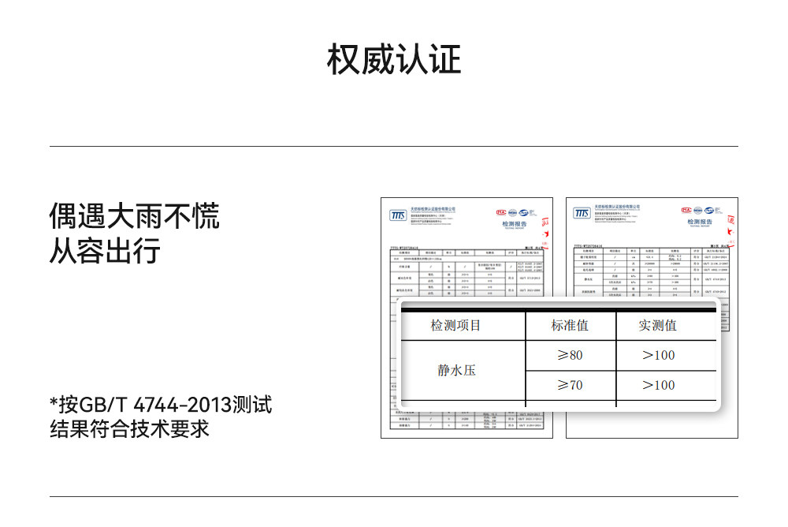This screenshot has height=527, width=788.
Task: Click the TTS logo on the left report
Action: [398, 215]
